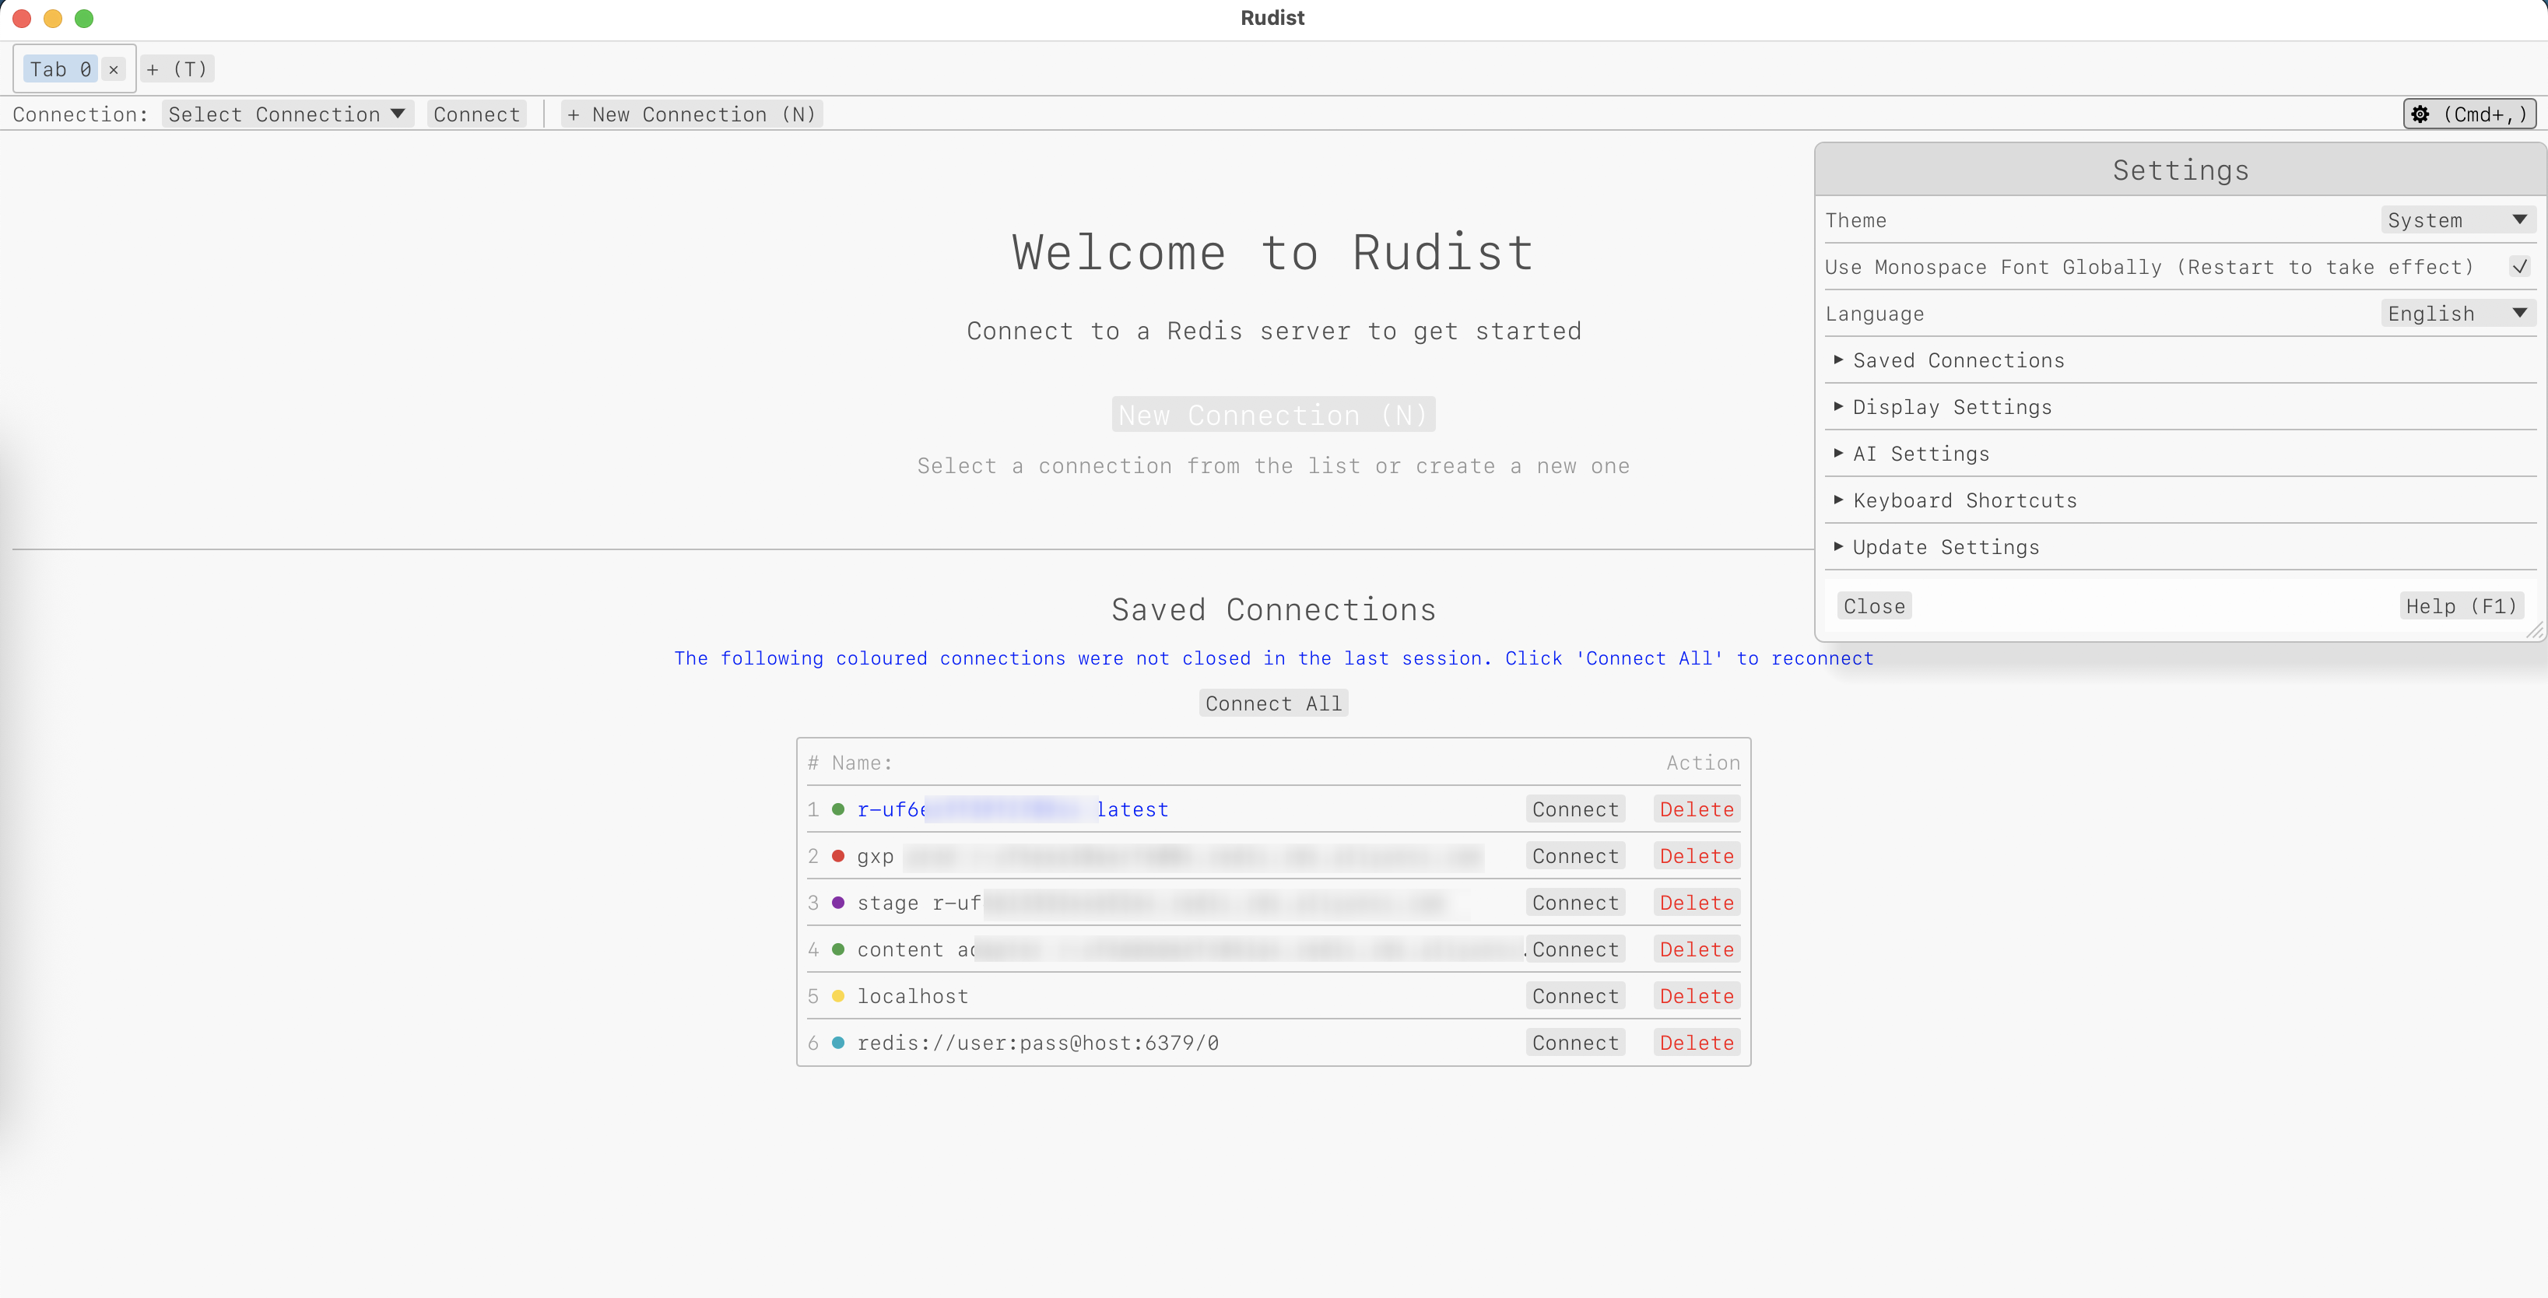2548x1298 pixels.
Task: Click + New Connection (N) in toolbar
Action: pyautogui.click(x=693, y=114)
